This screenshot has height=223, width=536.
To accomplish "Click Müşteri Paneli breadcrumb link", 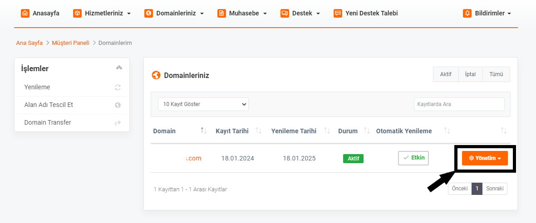I will [x=71, y=43].
